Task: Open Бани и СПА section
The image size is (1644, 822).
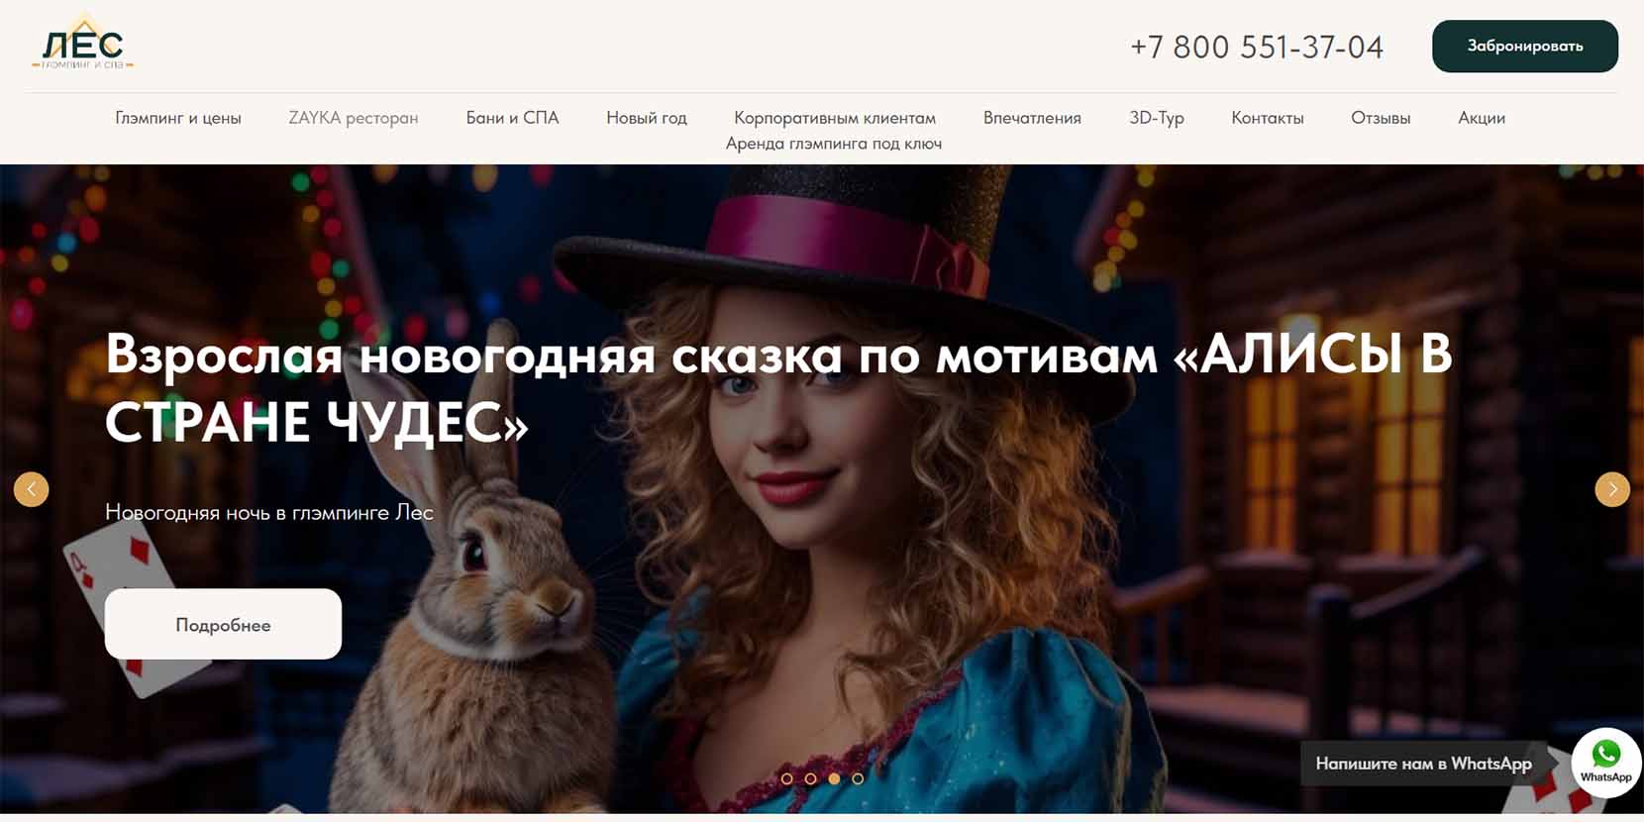Action: click(513, 118)
